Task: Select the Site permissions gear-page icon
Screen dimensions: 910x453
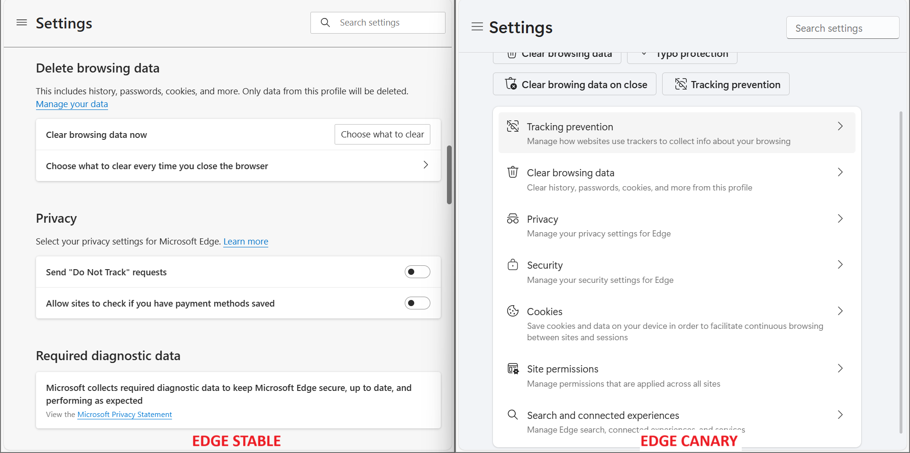Action: point(512,369)
